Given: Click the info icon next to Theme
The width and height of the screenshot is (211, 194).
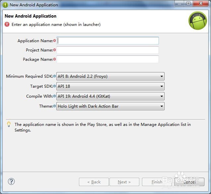Looking at the screenshot, I should tap(54, 106).
